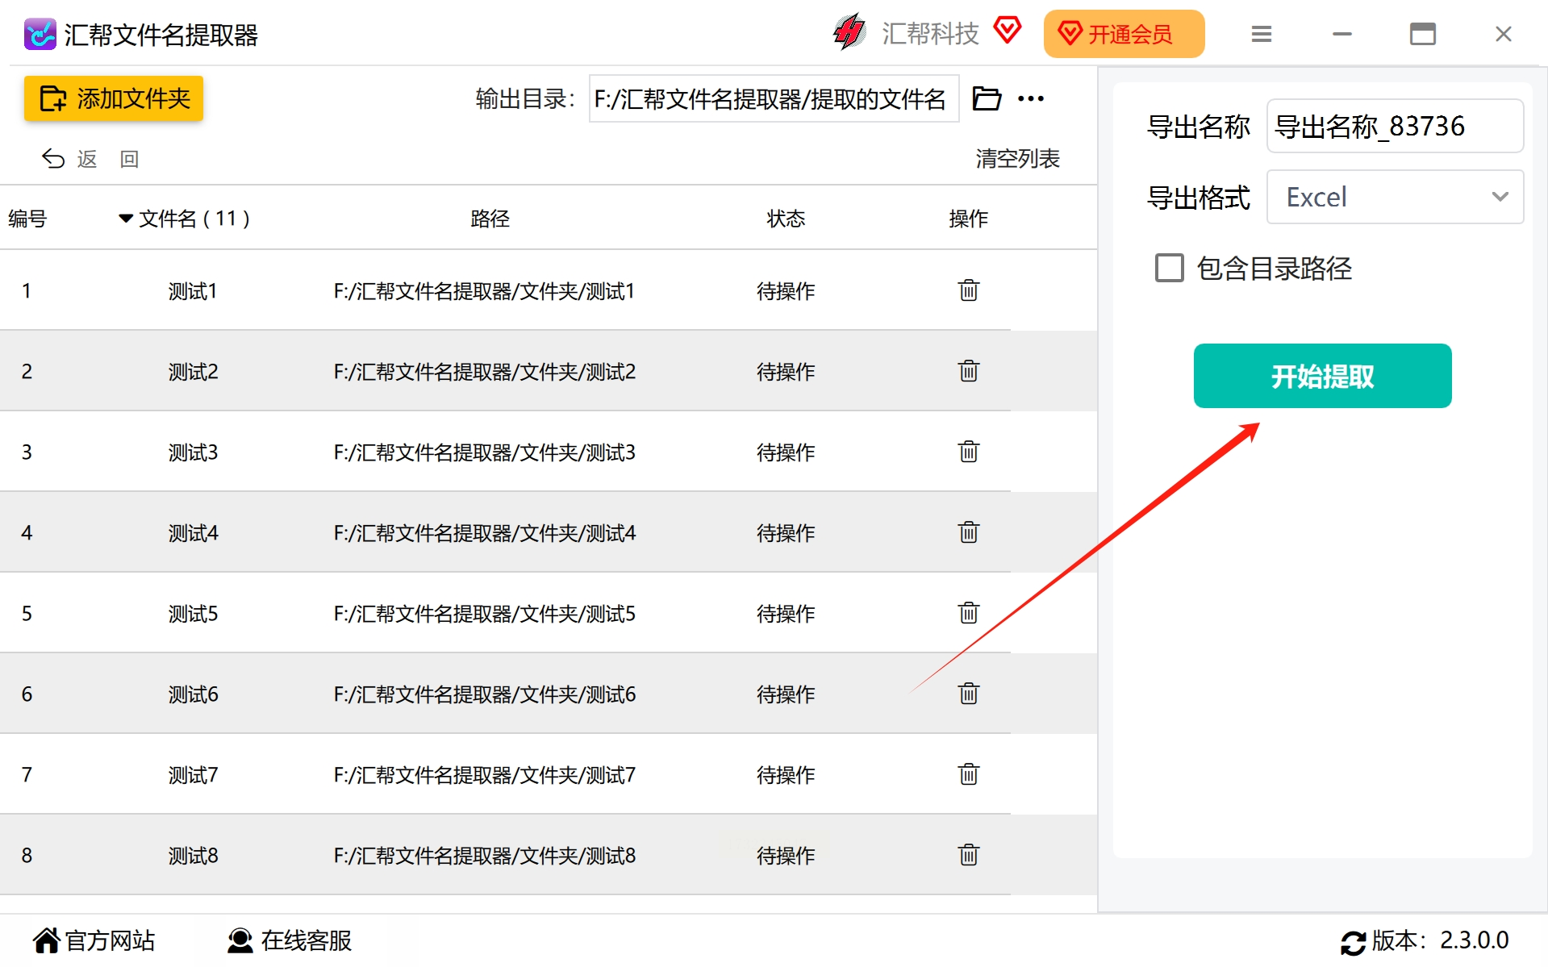Open 官方网站 home link
Screen dimensions: 1548x967
(94, 940)
